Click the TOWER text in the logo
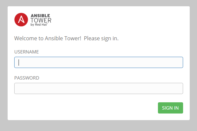 pyautogui.click(x=41, y=20)
